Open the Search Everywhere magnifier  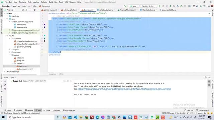coord(209,6)
